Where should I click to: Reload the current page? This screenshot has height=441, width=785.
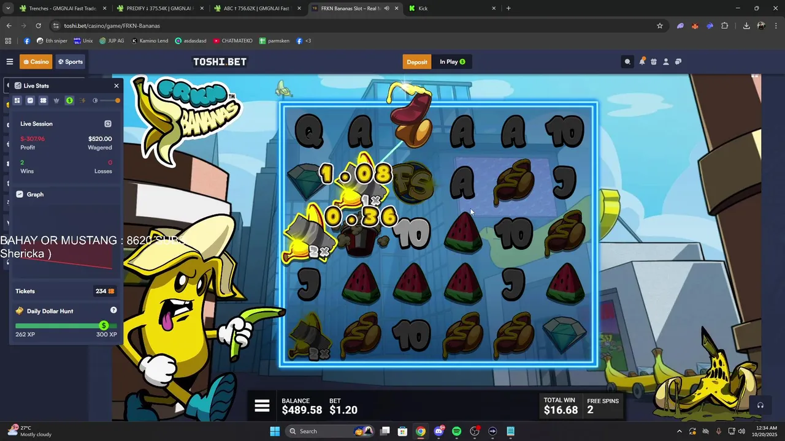coord(38,26)
